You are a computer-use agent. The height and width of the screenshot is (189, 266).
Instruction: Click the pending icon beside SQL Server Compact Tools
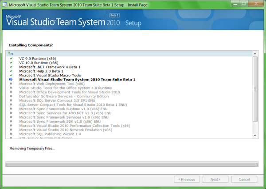pos(11,105)
